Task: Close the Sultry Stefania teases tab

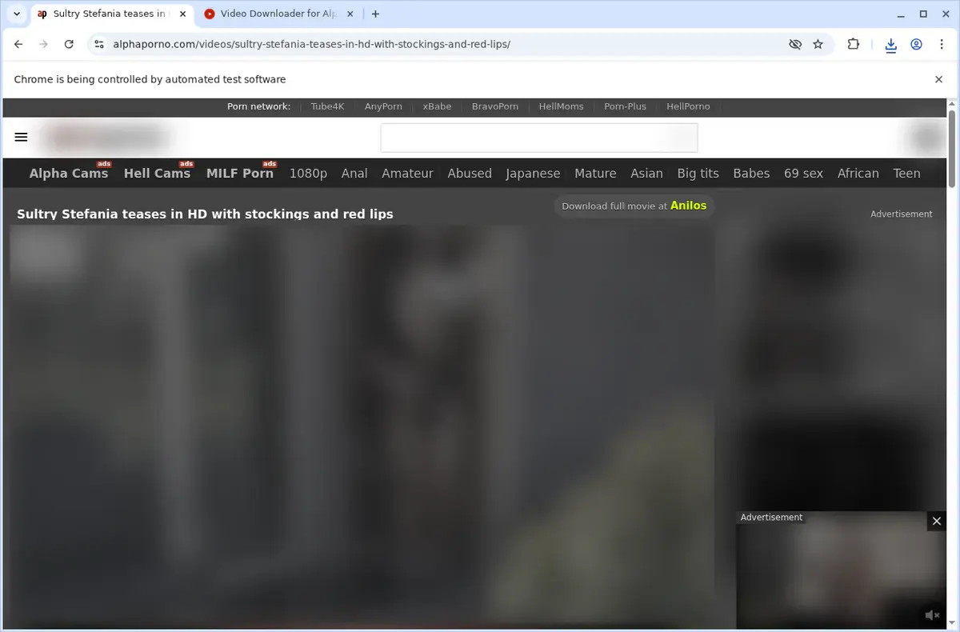Action: (182, 14)
